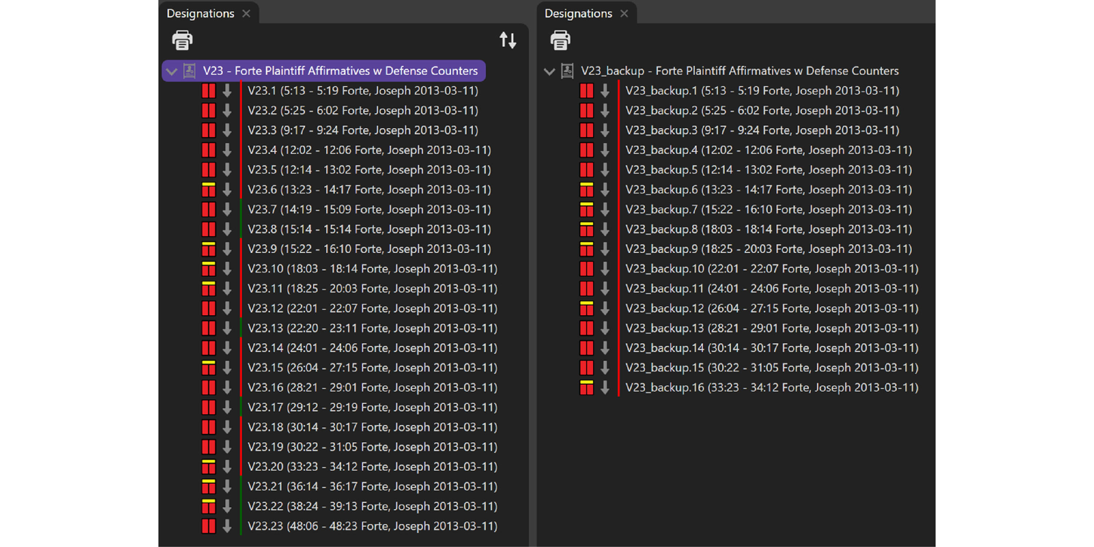Select designation V23.23 (48:06 - 48:23)
The image size is (1094, 547).
coord(372,526)
